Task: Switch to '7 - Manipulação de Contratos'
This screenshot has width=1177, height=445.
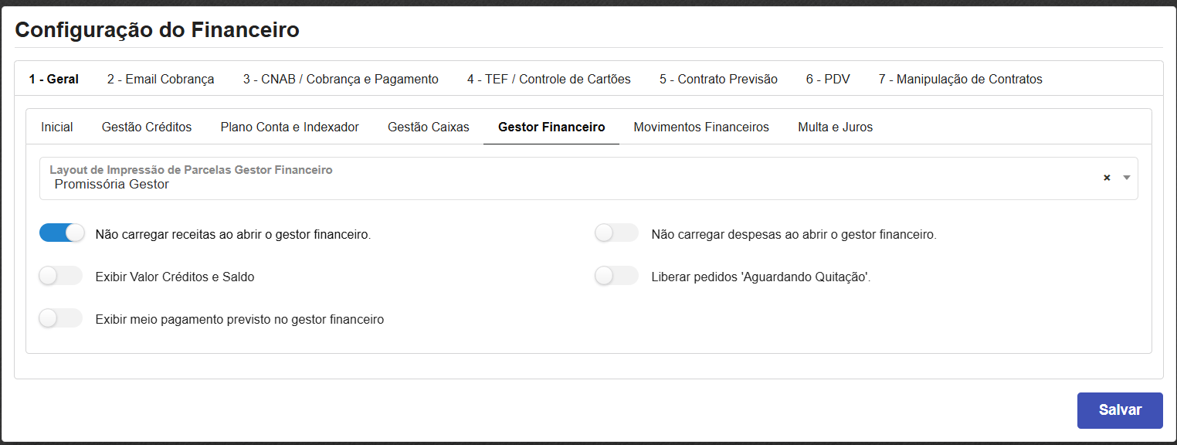Action: [x=959, y=78]
